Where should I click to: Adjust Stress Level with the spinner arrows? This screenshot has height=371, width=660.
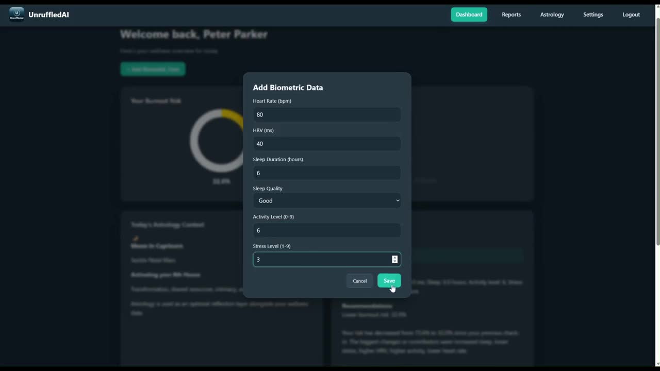(x=394, y=259)
